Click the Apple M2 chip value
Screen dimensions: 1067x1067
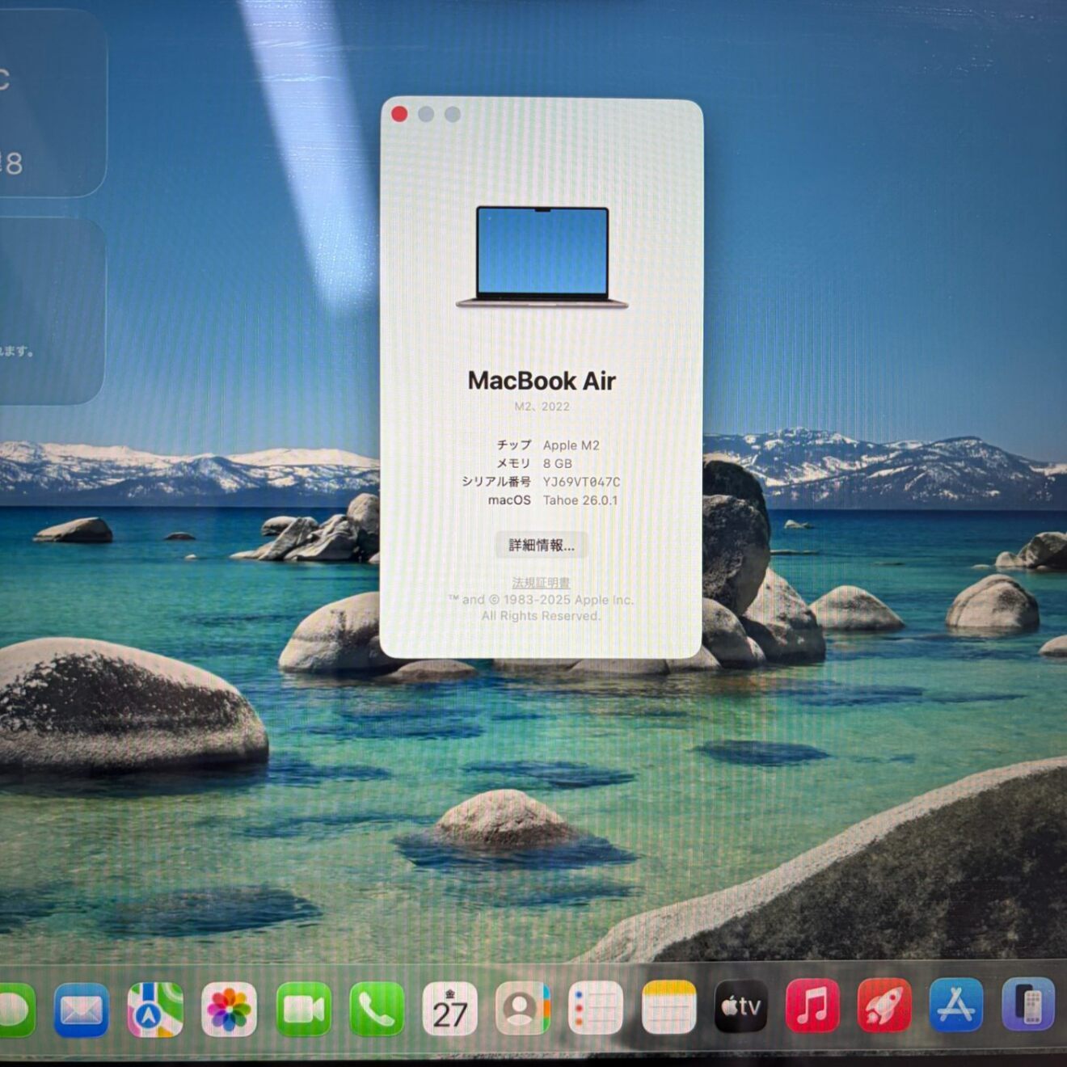tap(571, 445)
